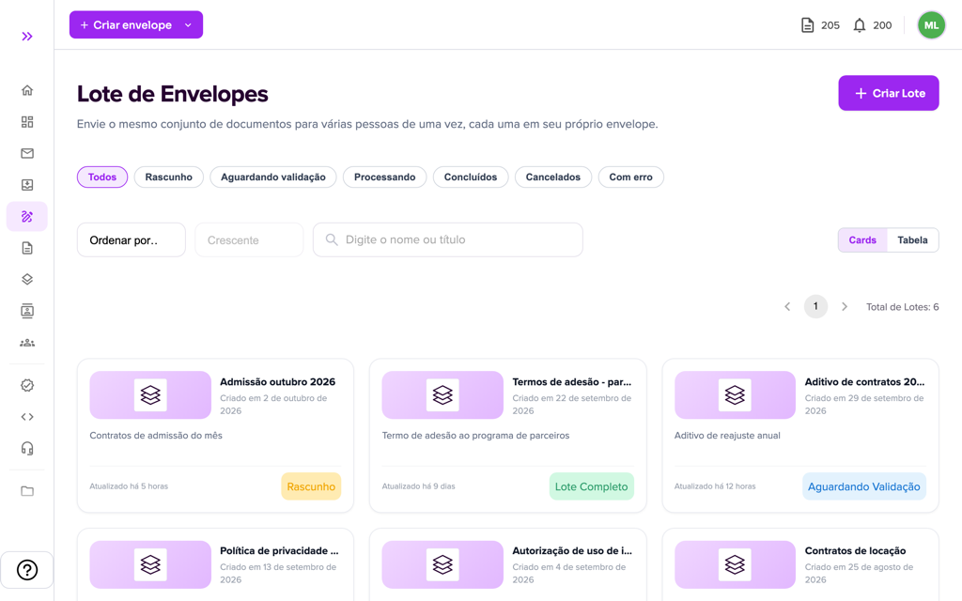The image size is (962, 601).
Task: Click the search field for name or title
Action: 448,239
